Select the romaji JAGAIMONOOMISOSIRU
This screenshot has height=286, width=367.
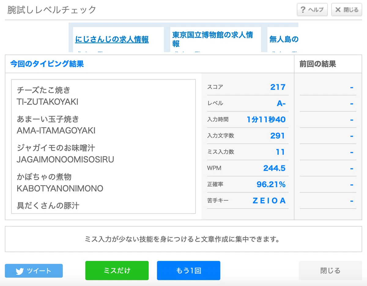(65, 160)
